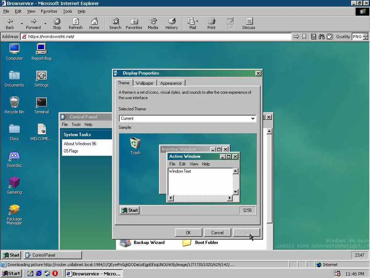The height and width of the screenshot is (278, 370).
Task: Click Apply in Display Properties
Action: click(246, 233)
